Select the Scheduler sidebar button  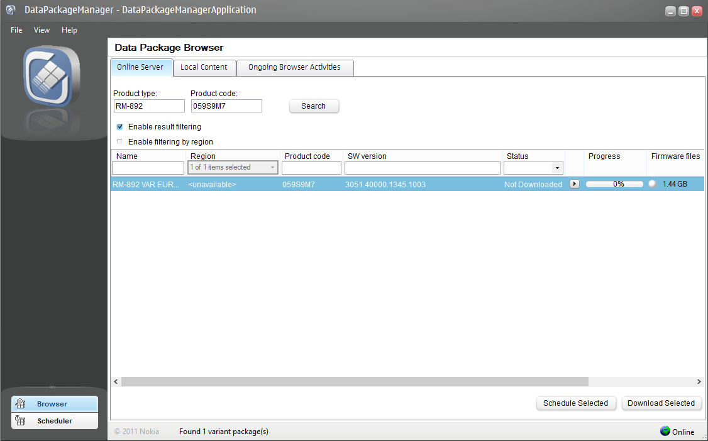coord(55,421)
